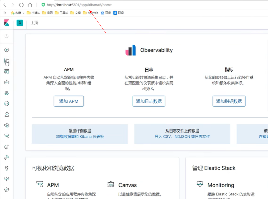
Task: Go back in browser
Action: 5,5
